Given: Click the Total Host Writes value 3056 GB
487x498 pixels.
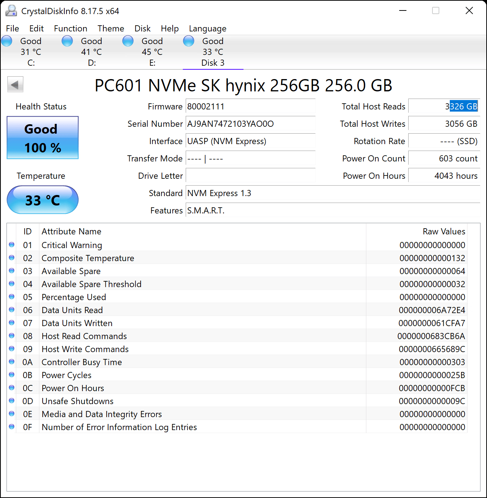Looking at the screenshot, I should [x=444, y=124].
